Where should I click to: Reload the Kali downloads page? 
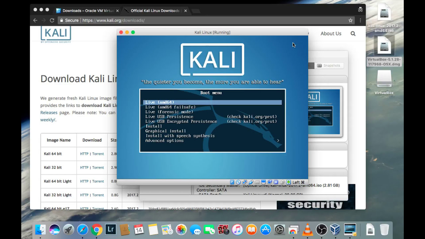(x=52, y=20)
